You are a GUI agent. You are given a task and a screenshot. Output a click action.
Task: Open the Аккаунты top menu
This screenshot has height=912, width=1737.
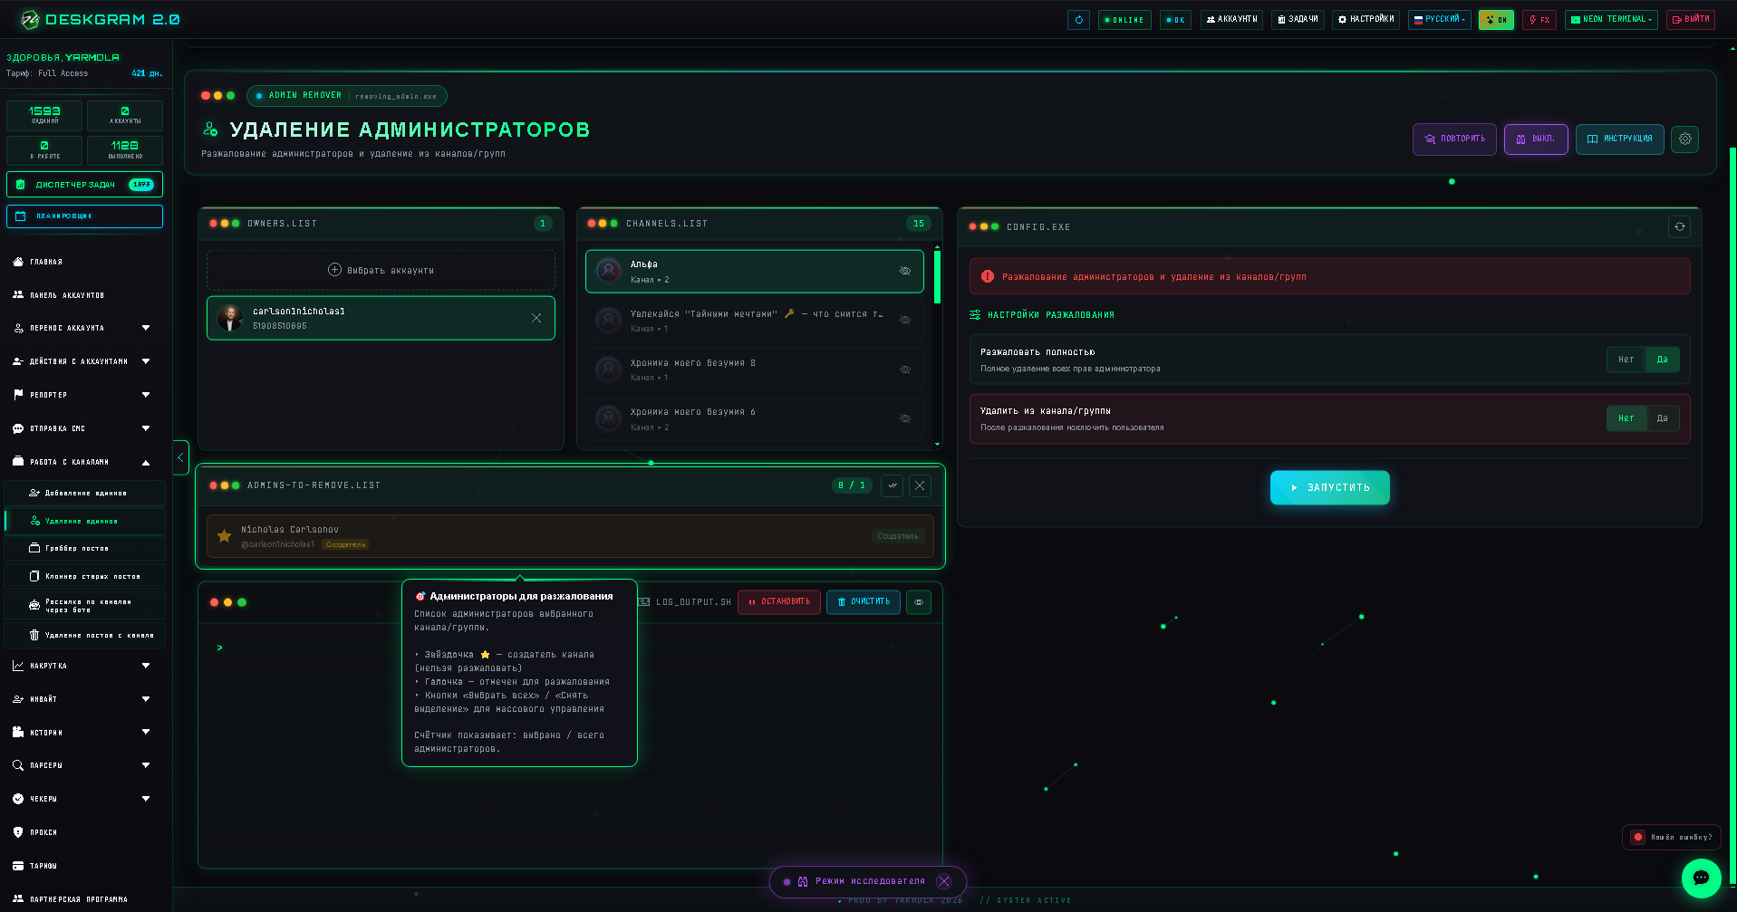1231,20
